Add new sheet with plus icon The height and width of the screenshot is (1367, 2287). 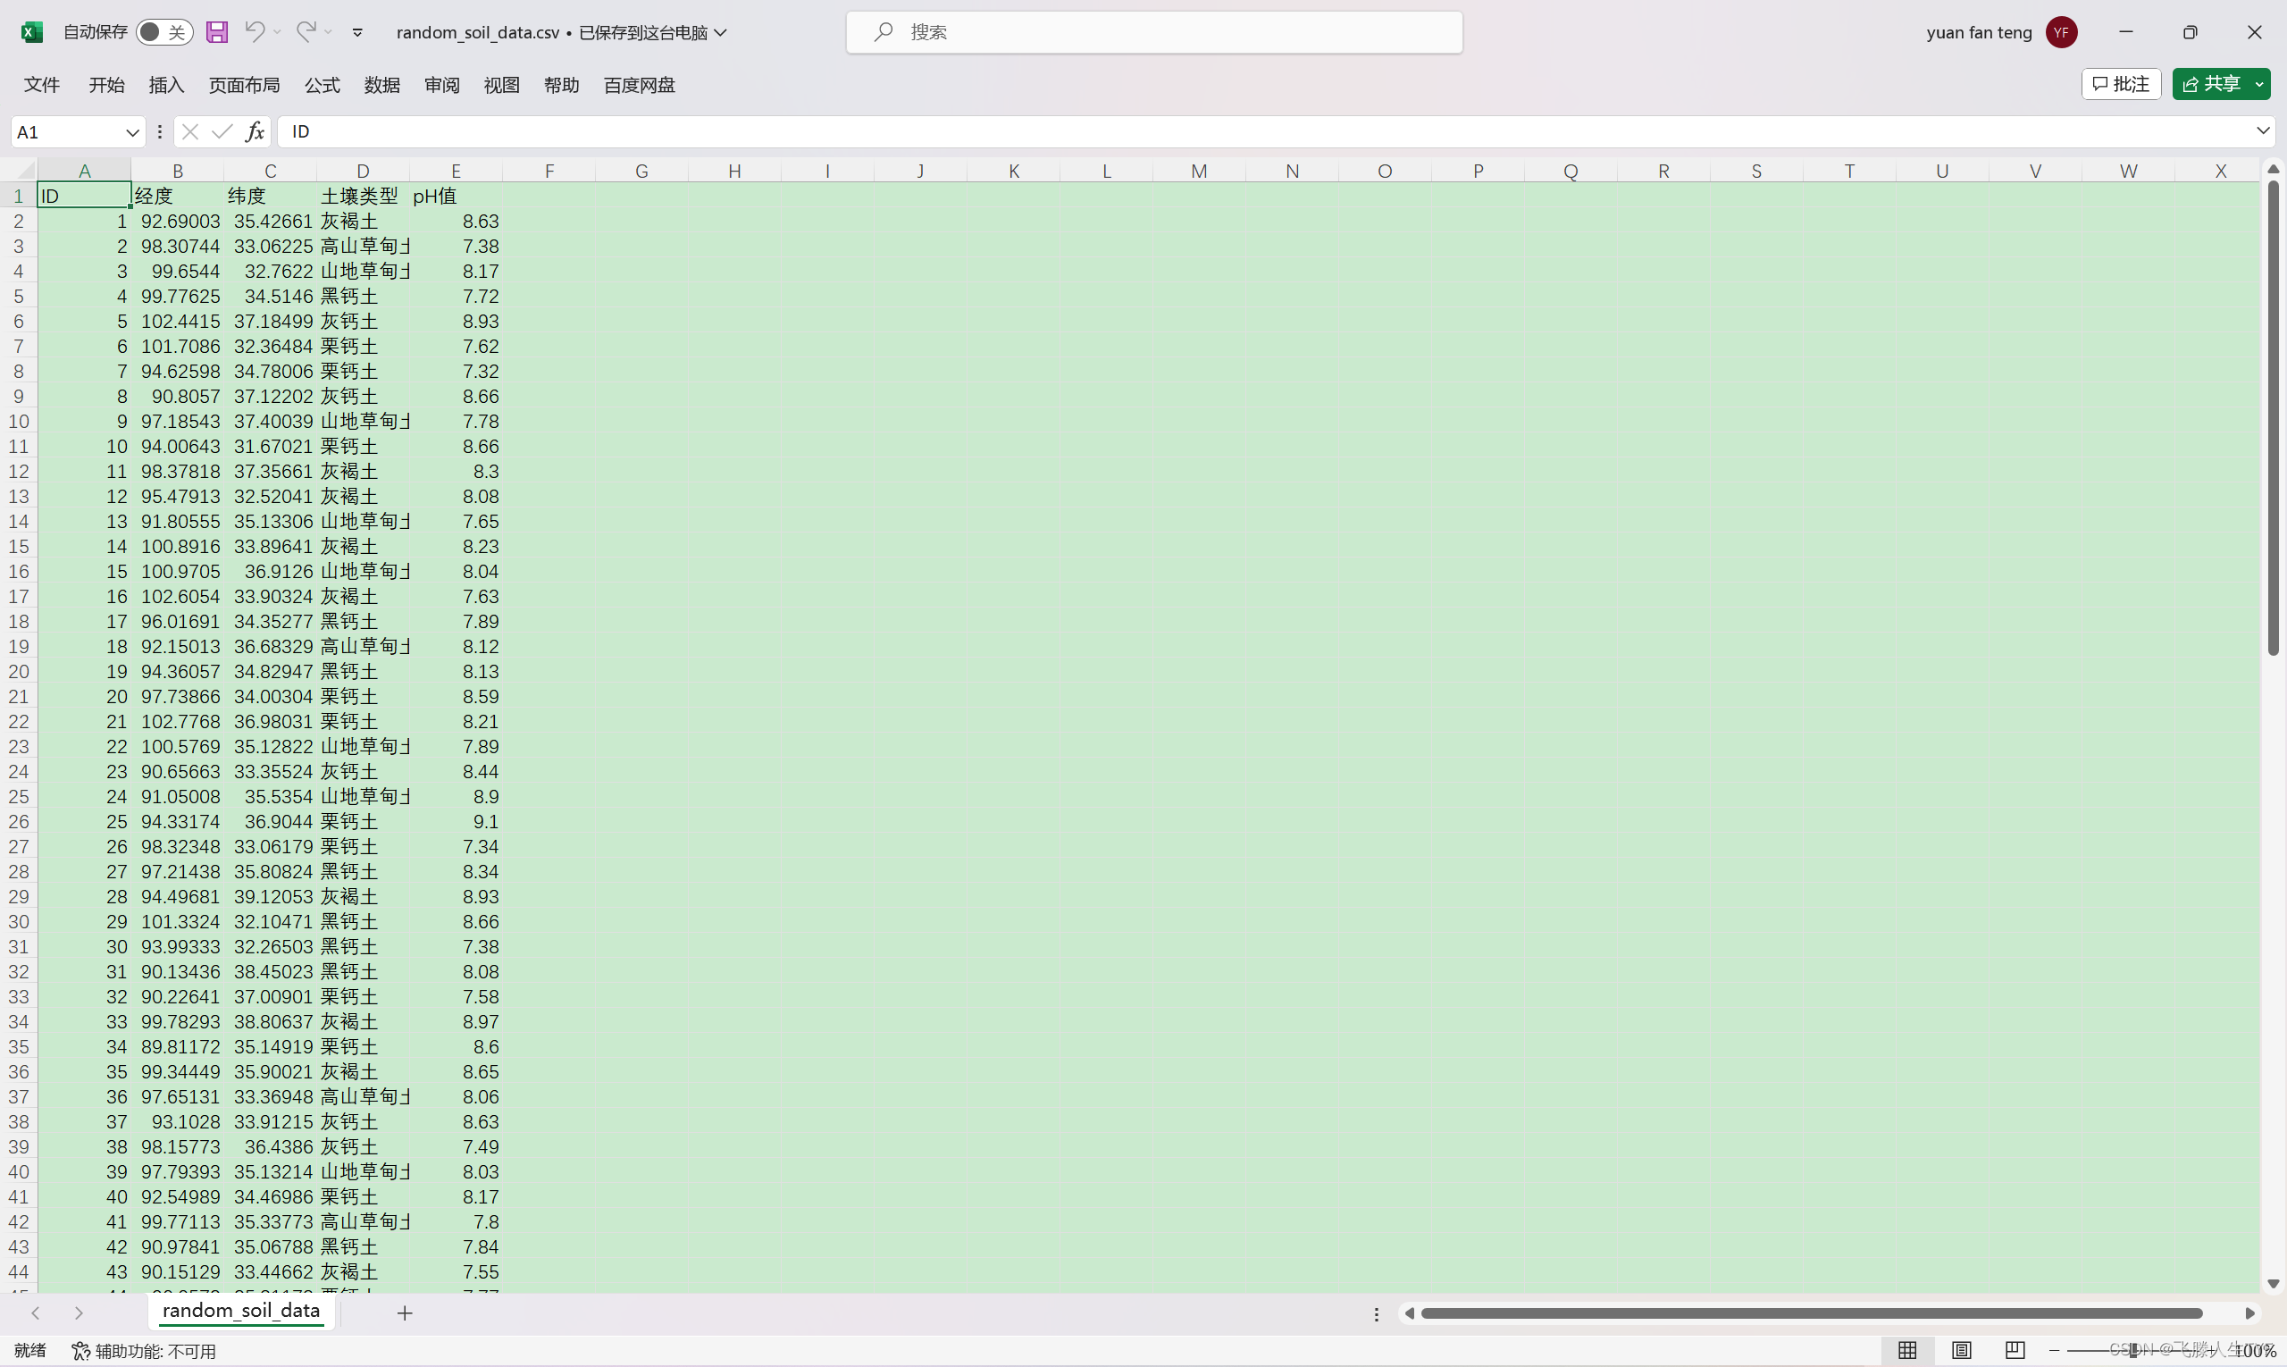coord(405,1312)
